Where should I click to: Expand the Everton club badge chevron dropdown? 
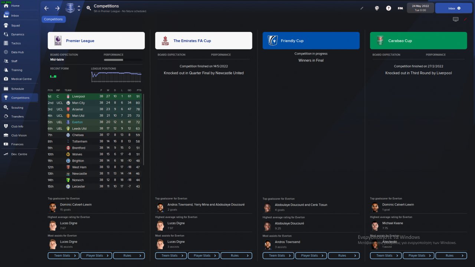79,8
